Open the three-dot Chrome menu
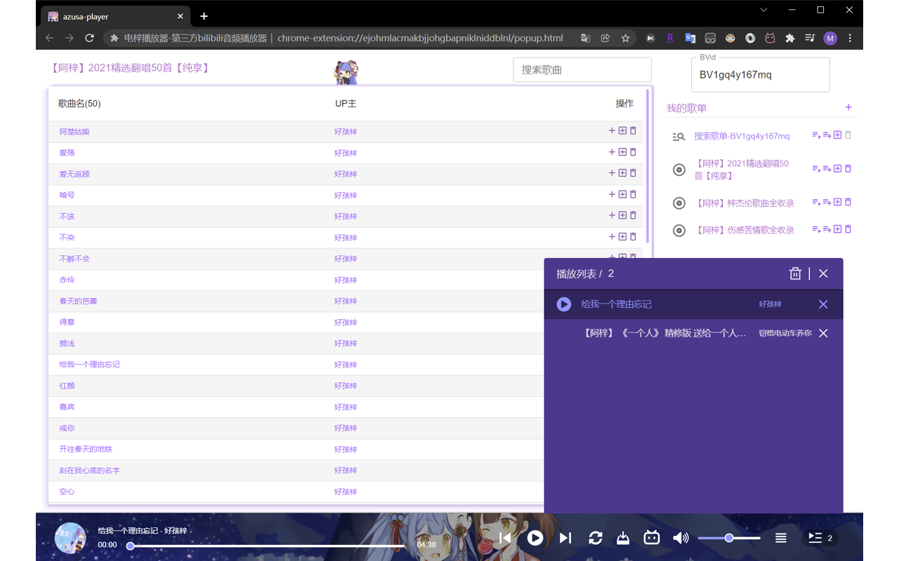The image size is (899, 561). [x=850, y=38]
